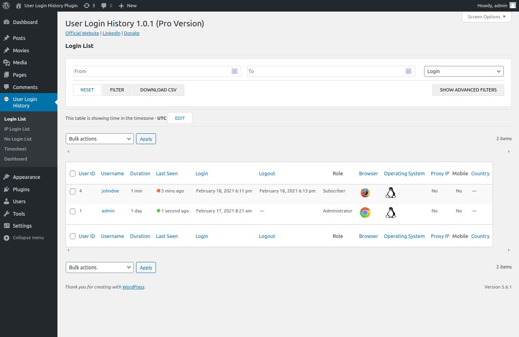The width and height of the screenshot is (519, 337).
Task: Open the Official Website link
Action: click(x=82, y=33)
